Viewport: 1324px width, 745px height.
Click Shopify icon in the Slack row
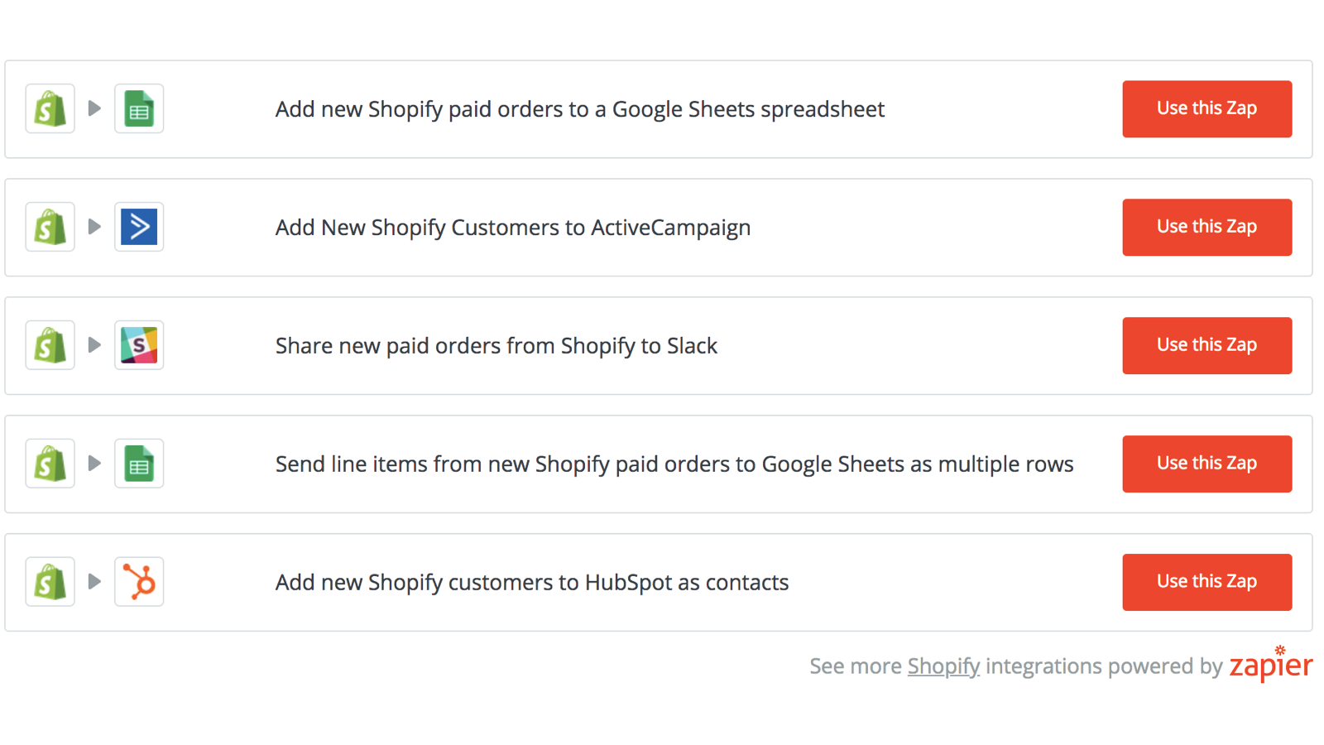[x=50, y=345]
